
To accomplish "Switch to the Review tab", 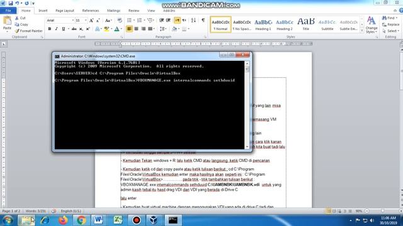I will click(x=133, y=11).
